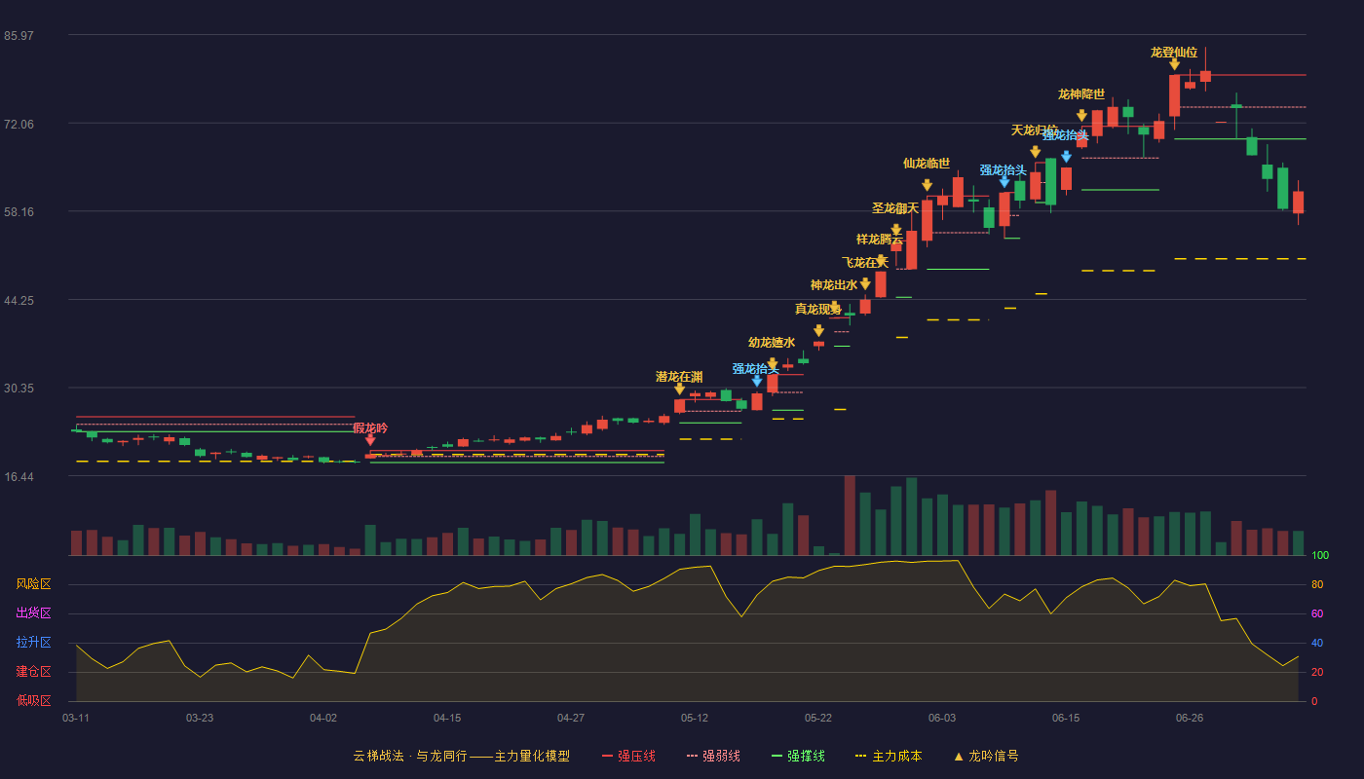This screenshot has height=779, width=1364.
Task: Click the 04-15 date label
Action: point(447,718)
